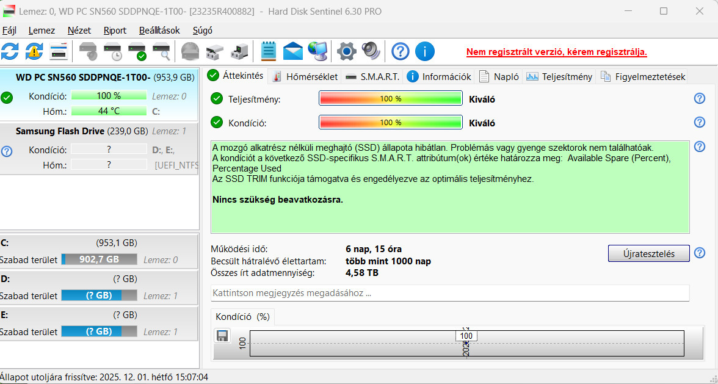Viewport: 718px width, 384px height.
Task: Open the S.M.A.R.T. tab
Action: [x=372, y=76]
